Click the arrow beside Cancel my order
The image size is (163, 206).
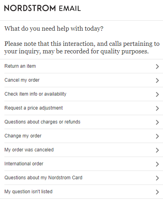click(x=157, y=80)
